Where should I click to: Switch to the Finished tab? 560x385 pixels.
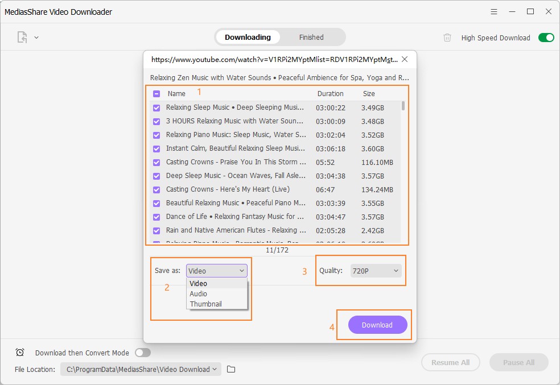click(x=311, y=38)
